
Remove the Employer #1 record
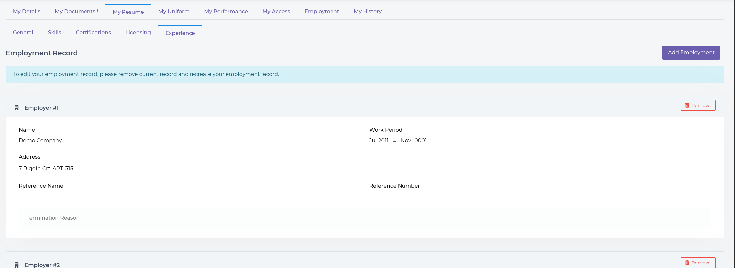[x=698, y=105]
